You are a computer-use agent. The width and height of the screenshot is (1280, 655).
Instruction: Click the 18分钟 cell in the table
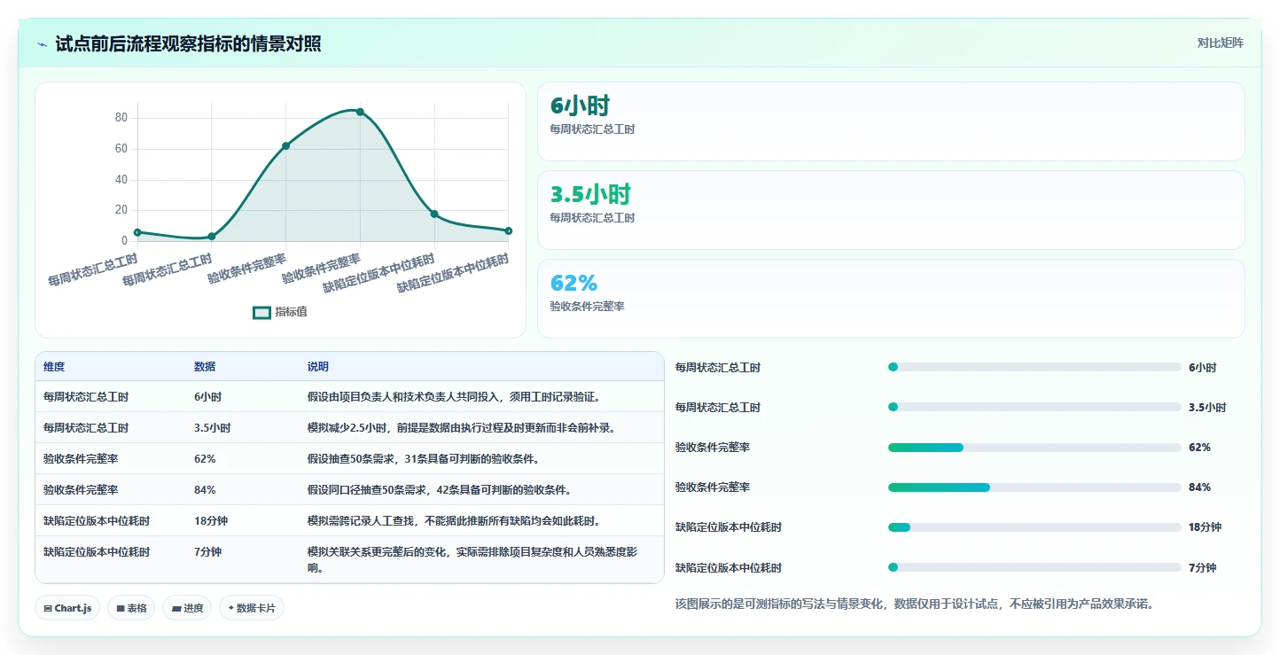(211, 521)
